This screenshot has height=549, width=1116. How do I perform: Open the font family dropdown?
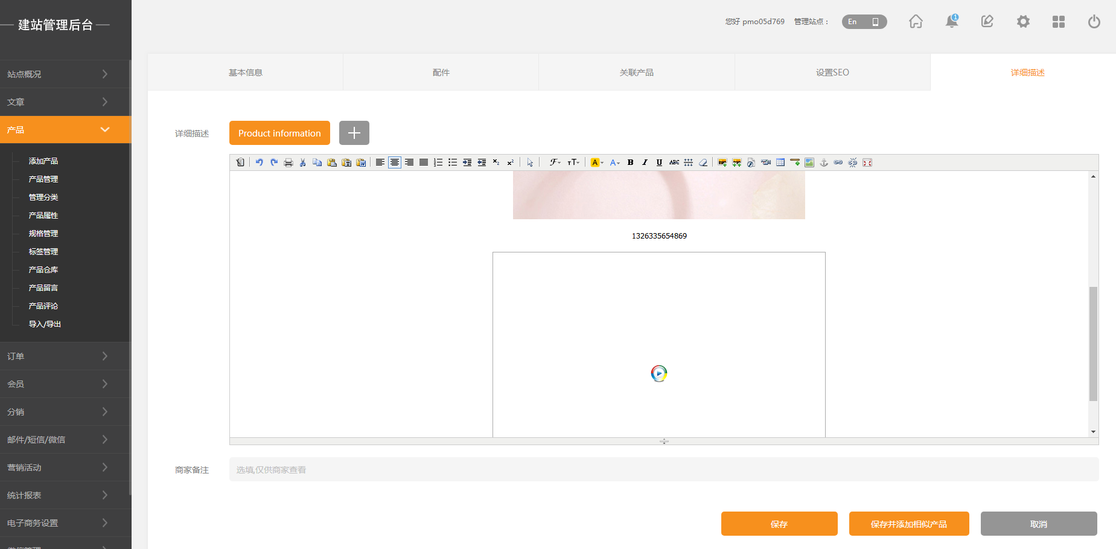click(x=555, y=162)
